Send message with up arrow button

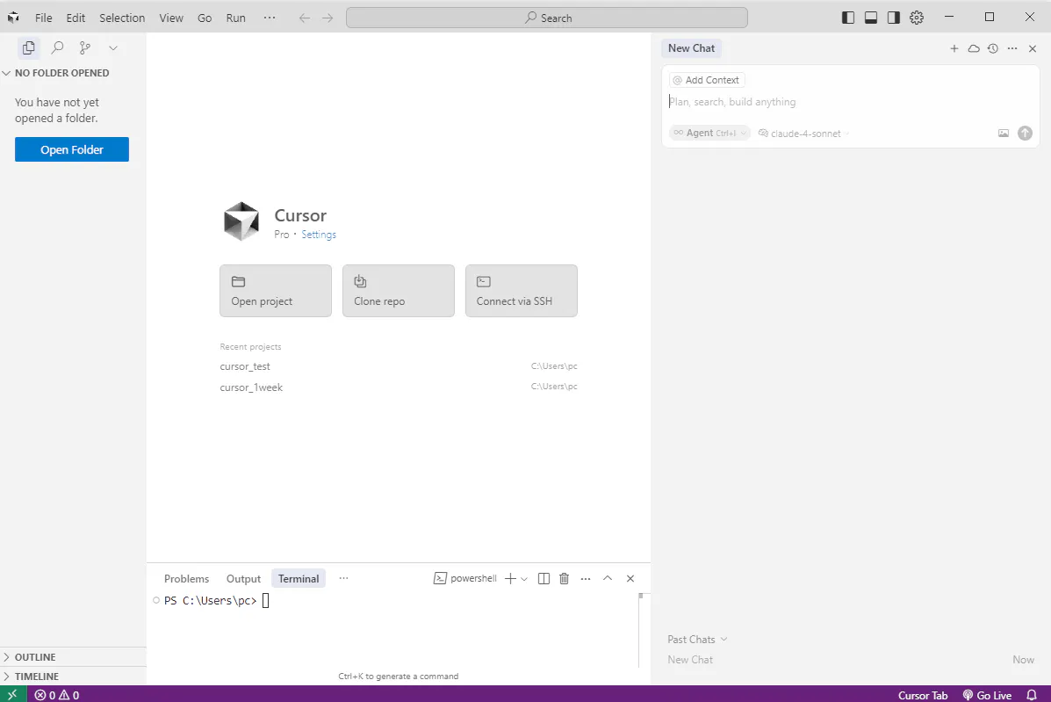(x=1025, y=133)
